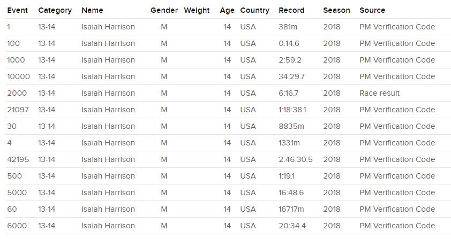The width and height of the screenshot is (451, 239).
Task: Click the Race result source text
Action: pyautogui.click(x=379, y=93)
